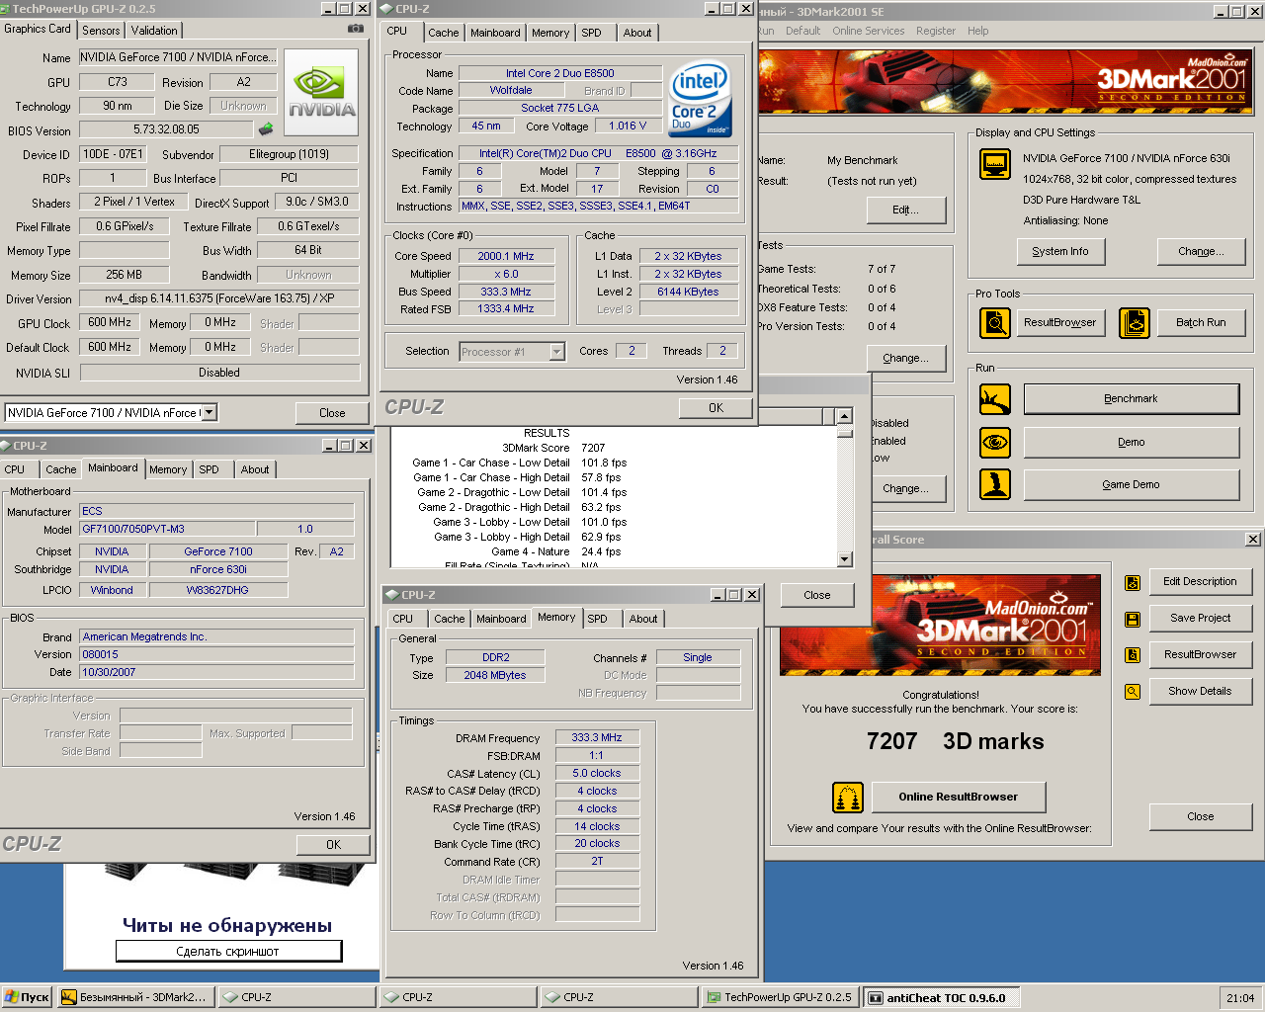Click the 7207 3D marks score text
1265x1012 pixels.
[x=955, y=742]
